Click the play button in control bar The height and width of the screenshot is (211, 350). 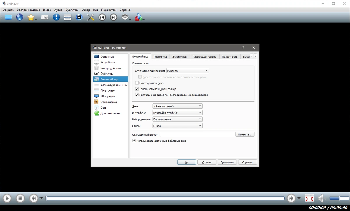(x=7, y=198)
